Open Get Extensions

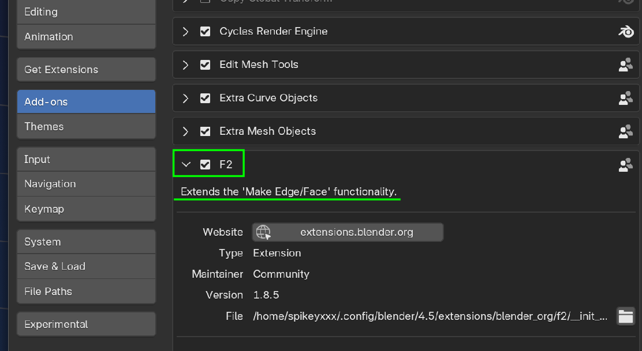[86, 69]
